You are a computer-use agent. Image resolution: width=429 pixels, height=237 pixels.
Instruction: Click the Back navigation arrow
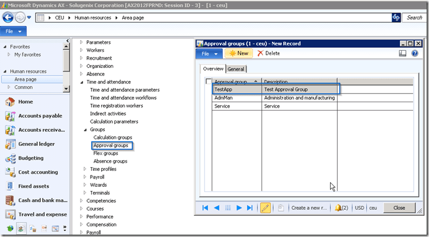(8, 17)
